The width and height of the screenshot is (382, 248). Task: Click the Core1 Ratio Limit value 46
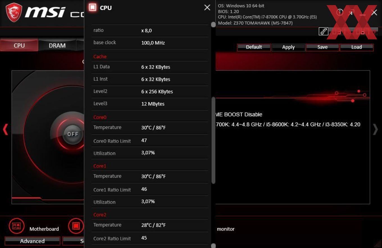[x=144, y=189]
